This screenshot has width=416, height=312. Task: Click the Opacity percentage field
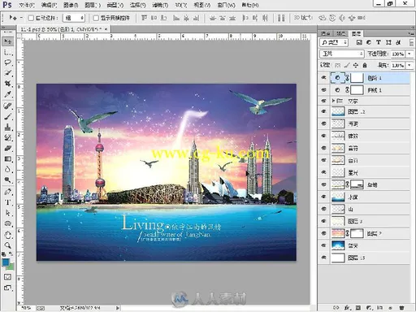pyautogui.click(x=398, y=54)
